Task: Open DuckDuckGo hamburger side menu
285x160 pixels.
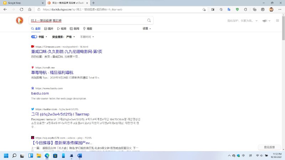Action: point(278,21)
